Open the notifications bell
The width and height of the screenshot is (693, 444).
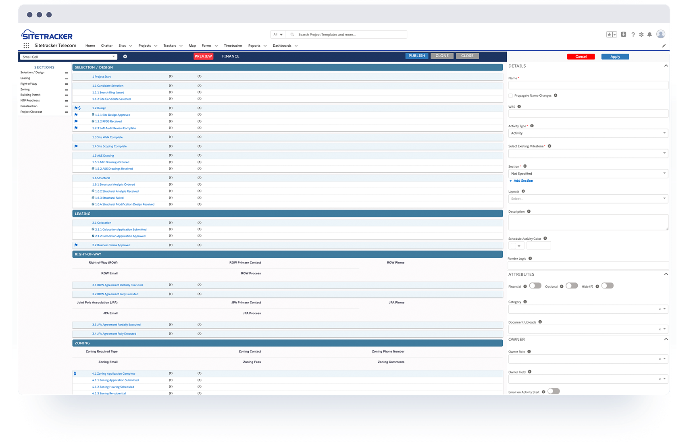coord(649,35)
